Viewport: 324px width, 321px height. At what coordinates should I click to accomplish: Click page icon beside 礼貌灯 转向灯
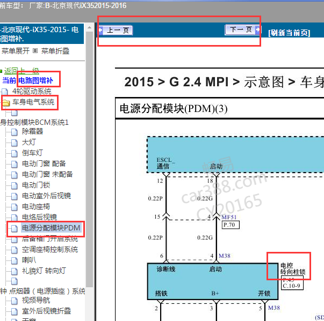(x=15, y=271)
